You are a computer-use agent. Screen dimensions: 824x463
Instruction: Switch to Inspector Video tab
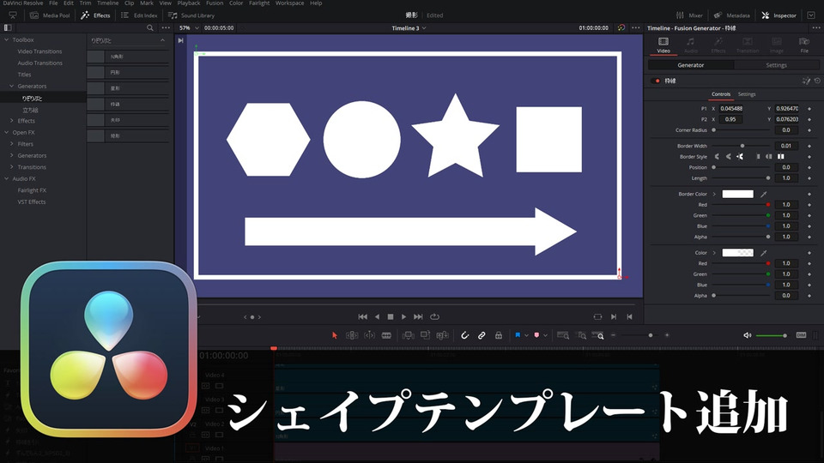coord(663,45)
